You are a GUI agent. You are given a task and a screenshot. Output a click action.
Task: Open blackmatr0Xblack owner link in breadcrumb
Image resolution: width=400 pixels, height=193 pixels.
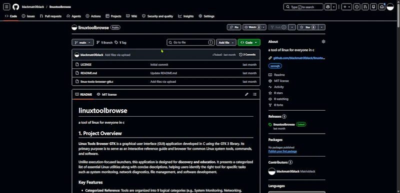pos(33,7)
